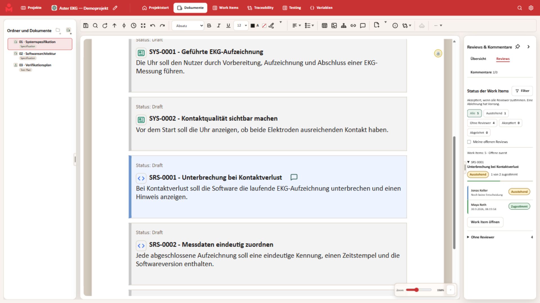Insert a link from the toolbar

click(x=353, y=26)
